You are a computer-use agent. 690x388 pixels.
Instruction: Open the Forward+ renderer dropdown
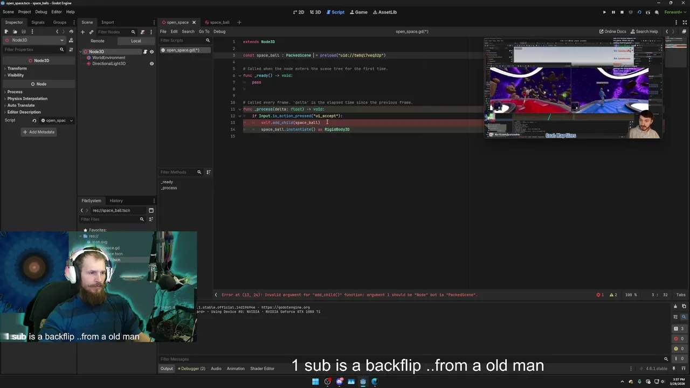(x=675, y=12)
